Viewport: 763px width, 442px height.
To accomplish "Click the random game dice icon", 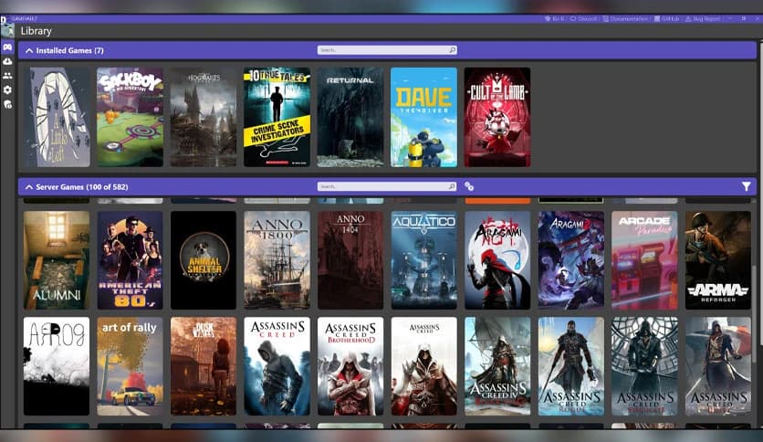I will pos(469,186).
